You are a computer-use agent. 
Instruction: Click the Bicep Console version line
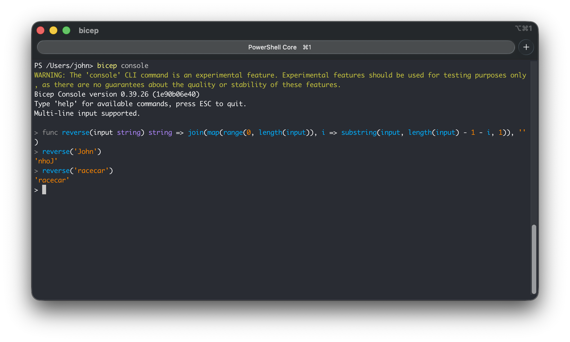(x=117, y=94)
